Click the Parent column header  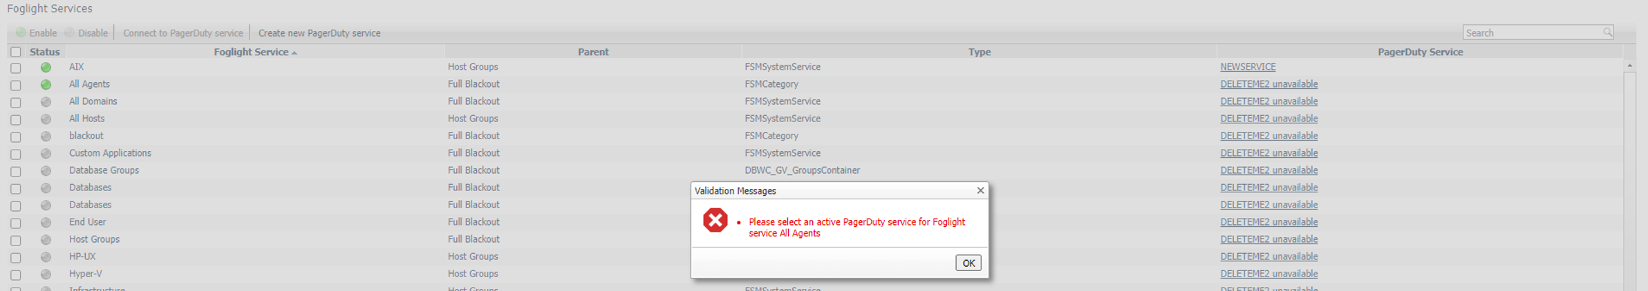tap(593, 52)
